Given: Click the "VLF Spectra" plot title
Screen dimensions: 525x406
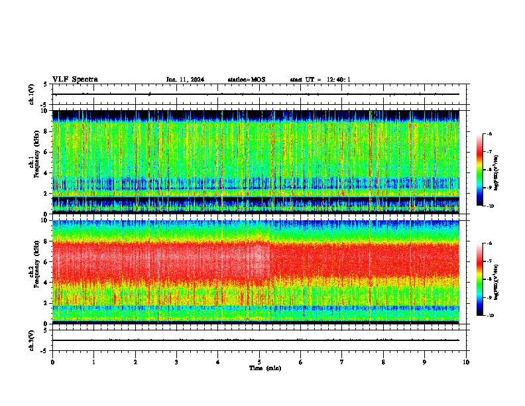Looking at the screenshot, I should click(x=75, y=79).
